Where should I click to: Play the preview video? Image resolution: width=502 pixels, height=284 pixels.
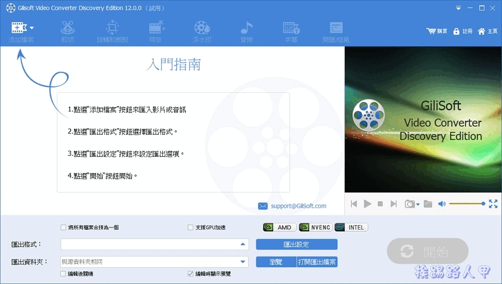click(x=367, y=204)
